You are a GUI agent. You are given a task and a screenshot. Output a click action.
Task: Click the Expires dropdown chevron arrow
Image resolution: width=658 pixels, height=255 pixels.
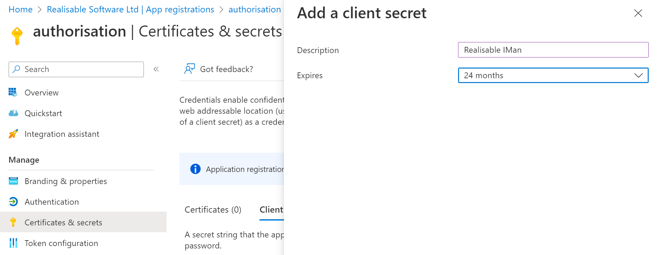(x=638, y=75)
